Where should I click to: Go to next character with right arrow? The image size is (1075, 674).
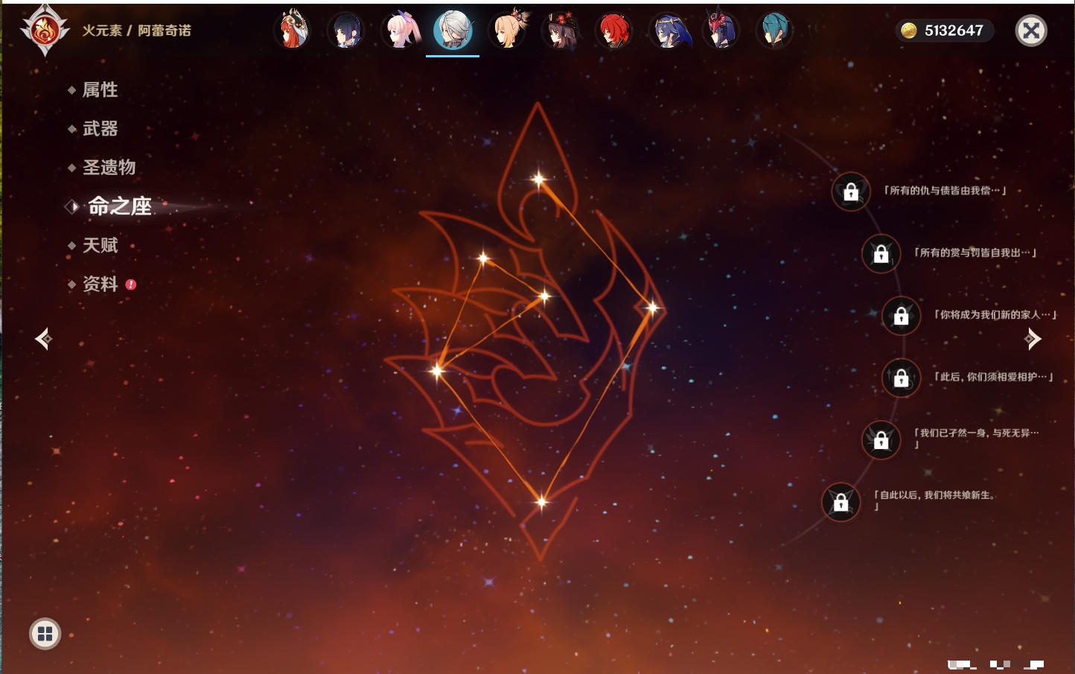tap(1033, 339)
